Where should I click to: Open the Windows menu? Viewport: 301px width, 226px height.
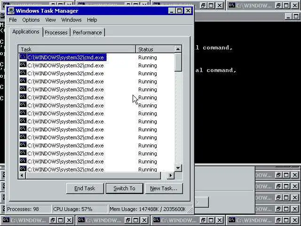71,20
